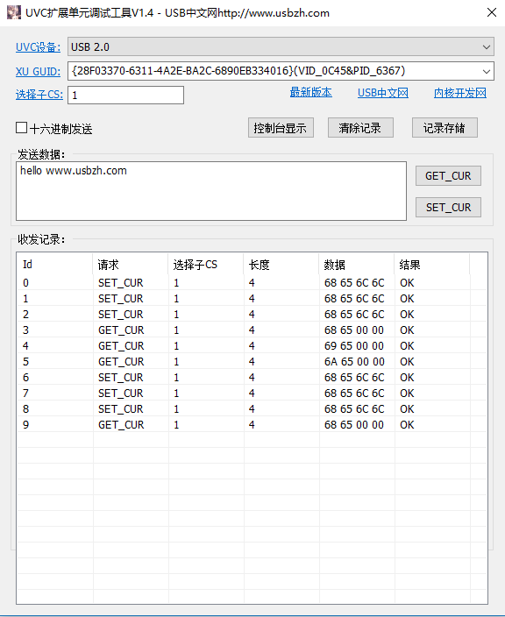505x617 pixels.
Task: Click the SET_CUR button
Action: [448, 208]
